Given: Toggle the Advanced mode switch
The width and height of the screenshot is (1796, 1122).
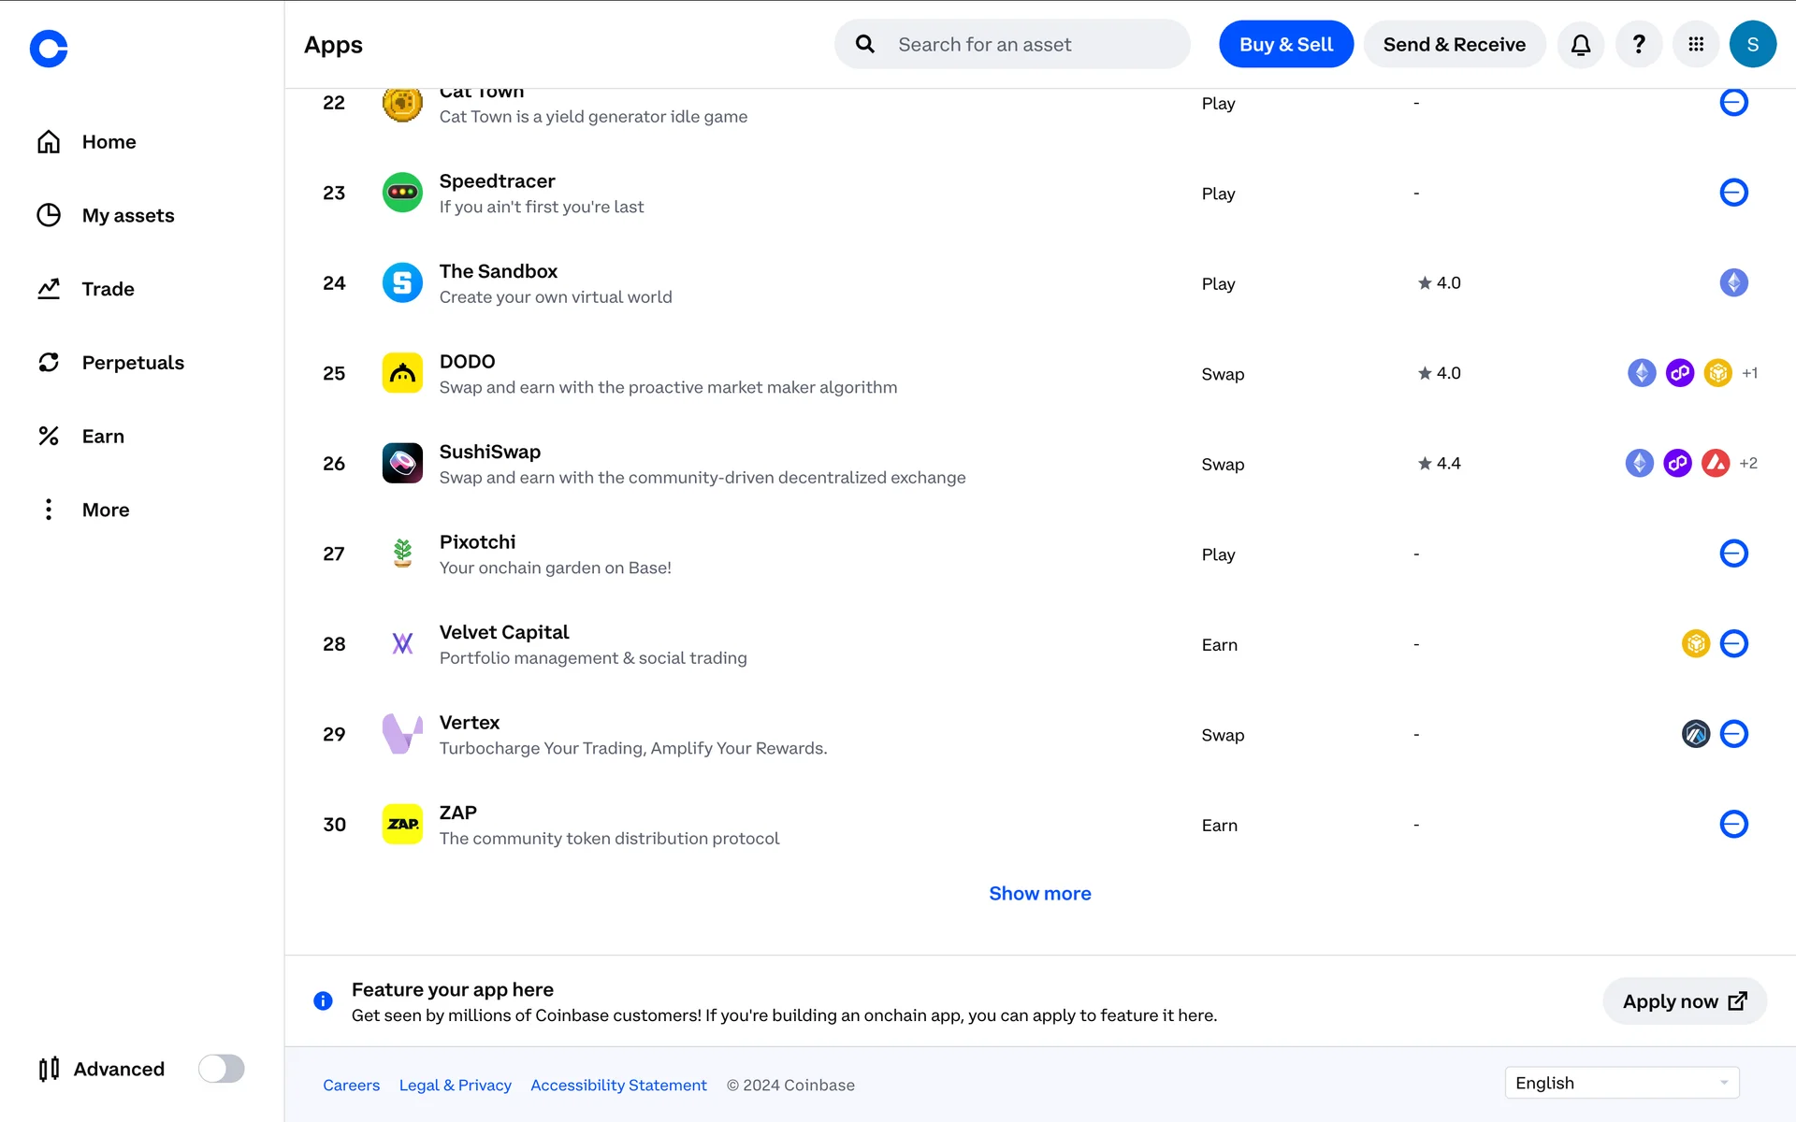Looking at the screenshot, I should coord(222,1069).
